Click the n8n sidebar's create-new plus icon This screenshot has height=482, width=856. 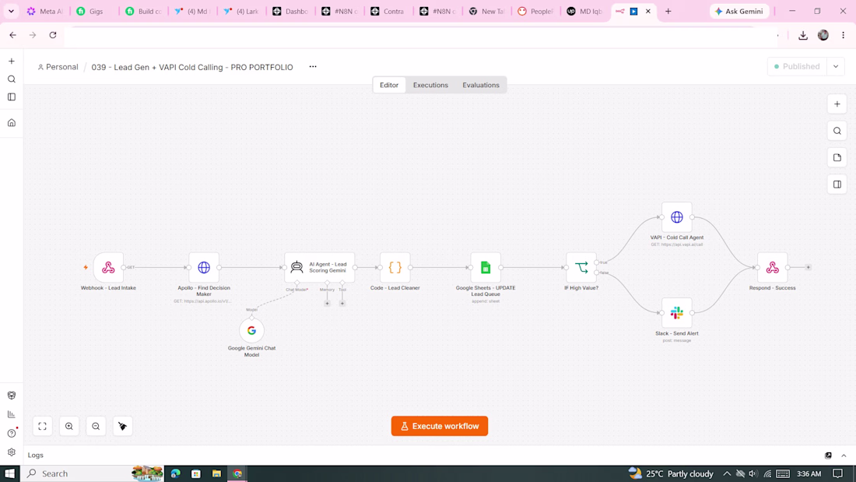(12, 62)
